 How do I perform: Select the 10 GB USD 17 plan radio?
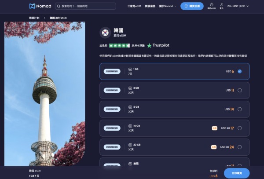pyautogui.click(x=240, y=128)
